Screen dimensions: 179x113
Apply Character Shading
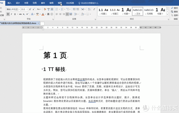[x=48, y=14]
